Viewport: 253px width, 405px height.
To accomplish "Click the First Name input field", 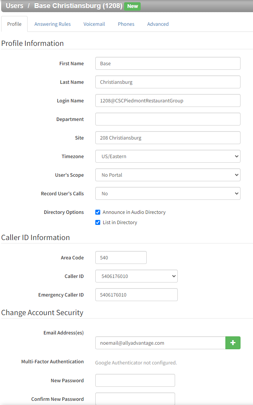I will [168, 63].
